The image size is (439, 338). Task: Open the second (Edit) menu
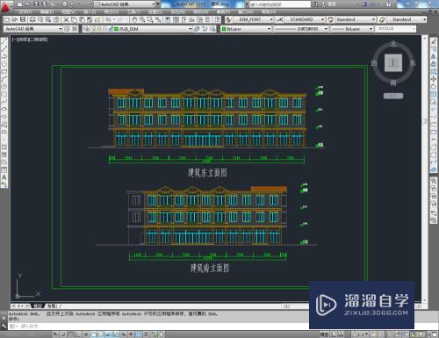click(x=47, y=12)
